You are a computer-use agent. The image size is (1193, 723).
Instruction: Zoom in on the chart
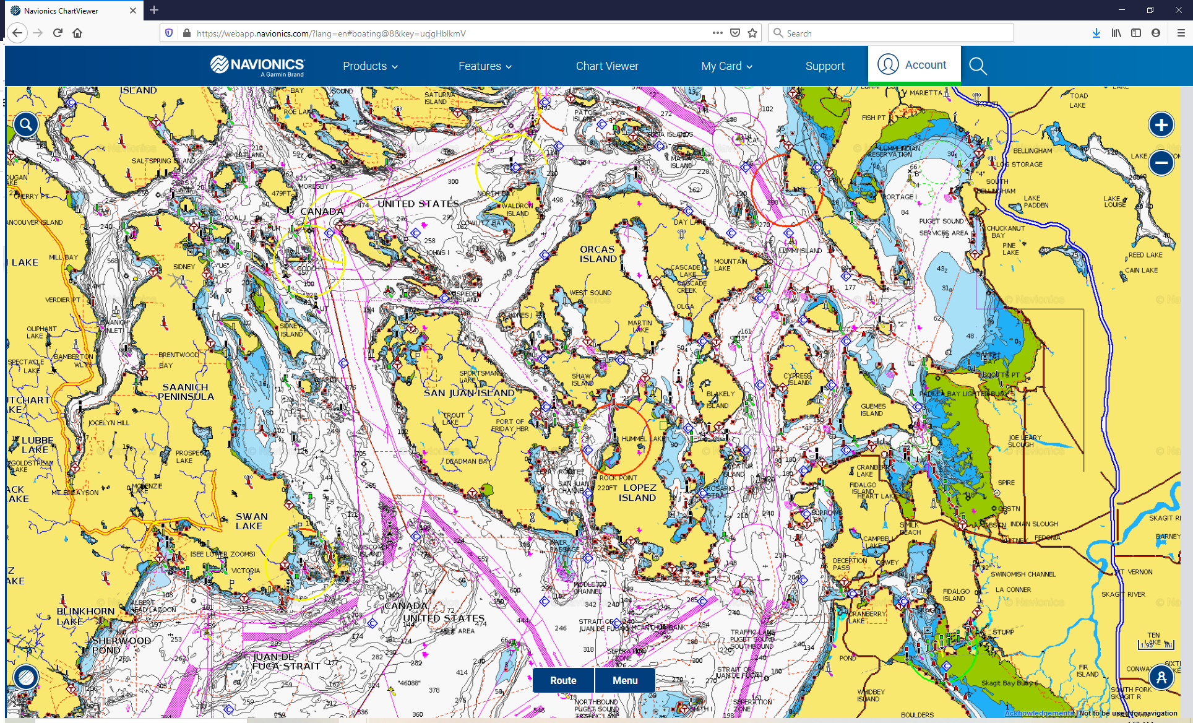[x=1163, y=124]
